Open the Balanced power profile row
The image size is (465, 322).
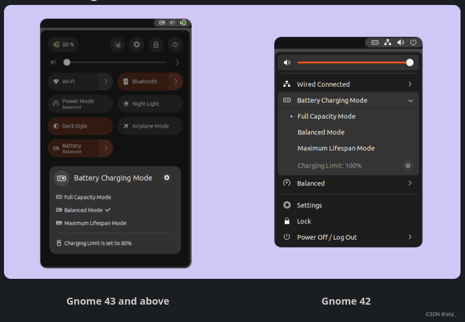pyautogui.click(x=348, y=183)
